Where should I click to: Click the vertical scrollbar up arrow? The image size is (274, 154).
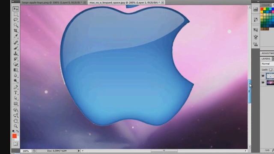(249, 7)
